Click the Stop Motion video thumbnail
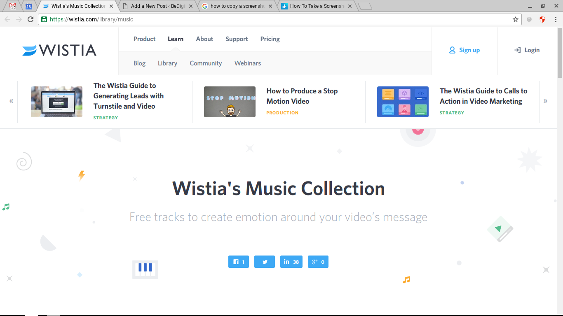 [x=230, y=102]
